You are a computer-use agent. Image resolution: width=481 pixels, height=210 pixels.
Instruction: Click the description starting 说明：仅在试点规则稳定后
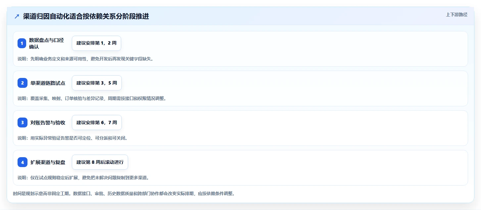[83, 178]
